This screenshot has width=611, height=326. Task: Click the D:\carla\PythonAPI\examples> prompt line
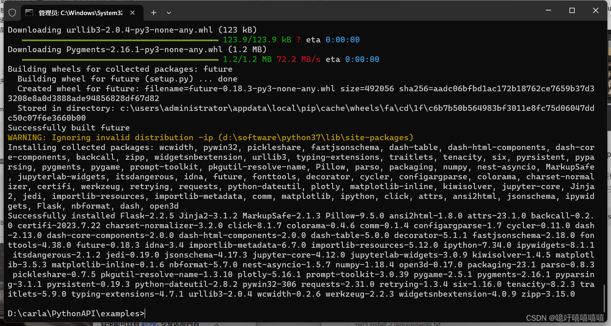[x=76, y=313]
